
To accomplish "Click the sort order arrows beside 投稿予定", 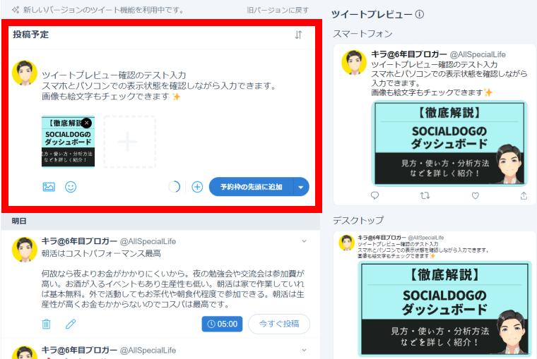I will [x=298, y=35].
